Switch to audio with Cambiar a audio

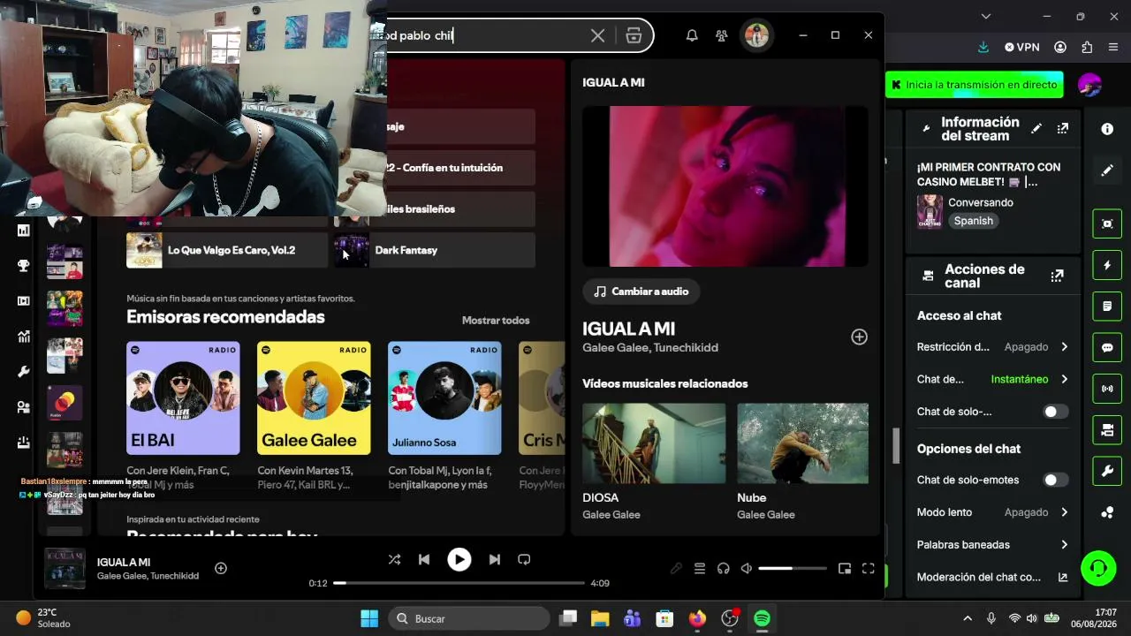641,291
